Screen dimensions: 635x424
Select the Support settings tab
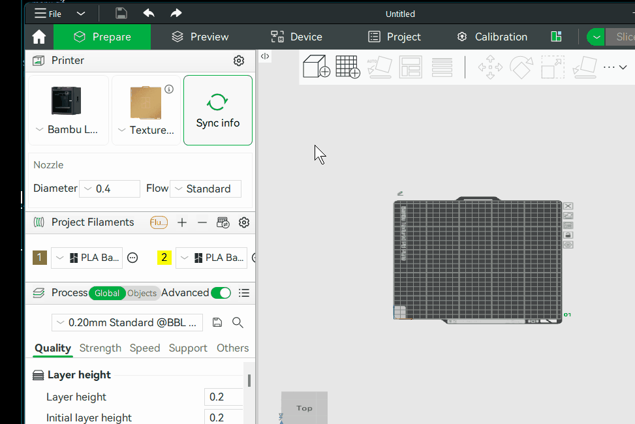click(x=188, y=348)
